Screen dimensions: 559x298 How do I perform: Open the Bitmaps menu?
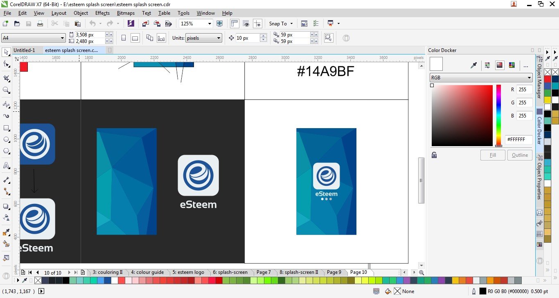coord(126,13)
